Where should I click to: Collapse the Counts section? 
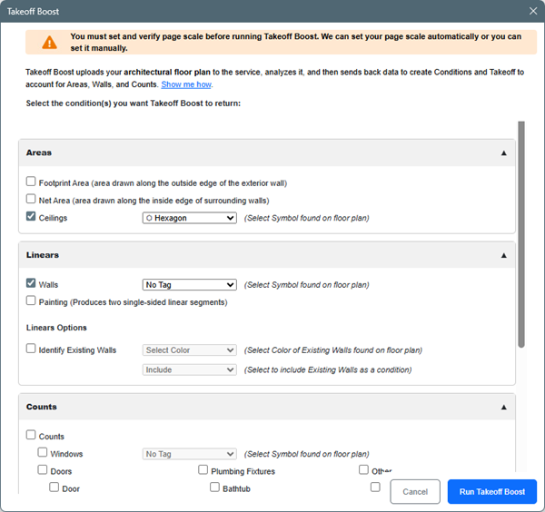coord(503,407)
